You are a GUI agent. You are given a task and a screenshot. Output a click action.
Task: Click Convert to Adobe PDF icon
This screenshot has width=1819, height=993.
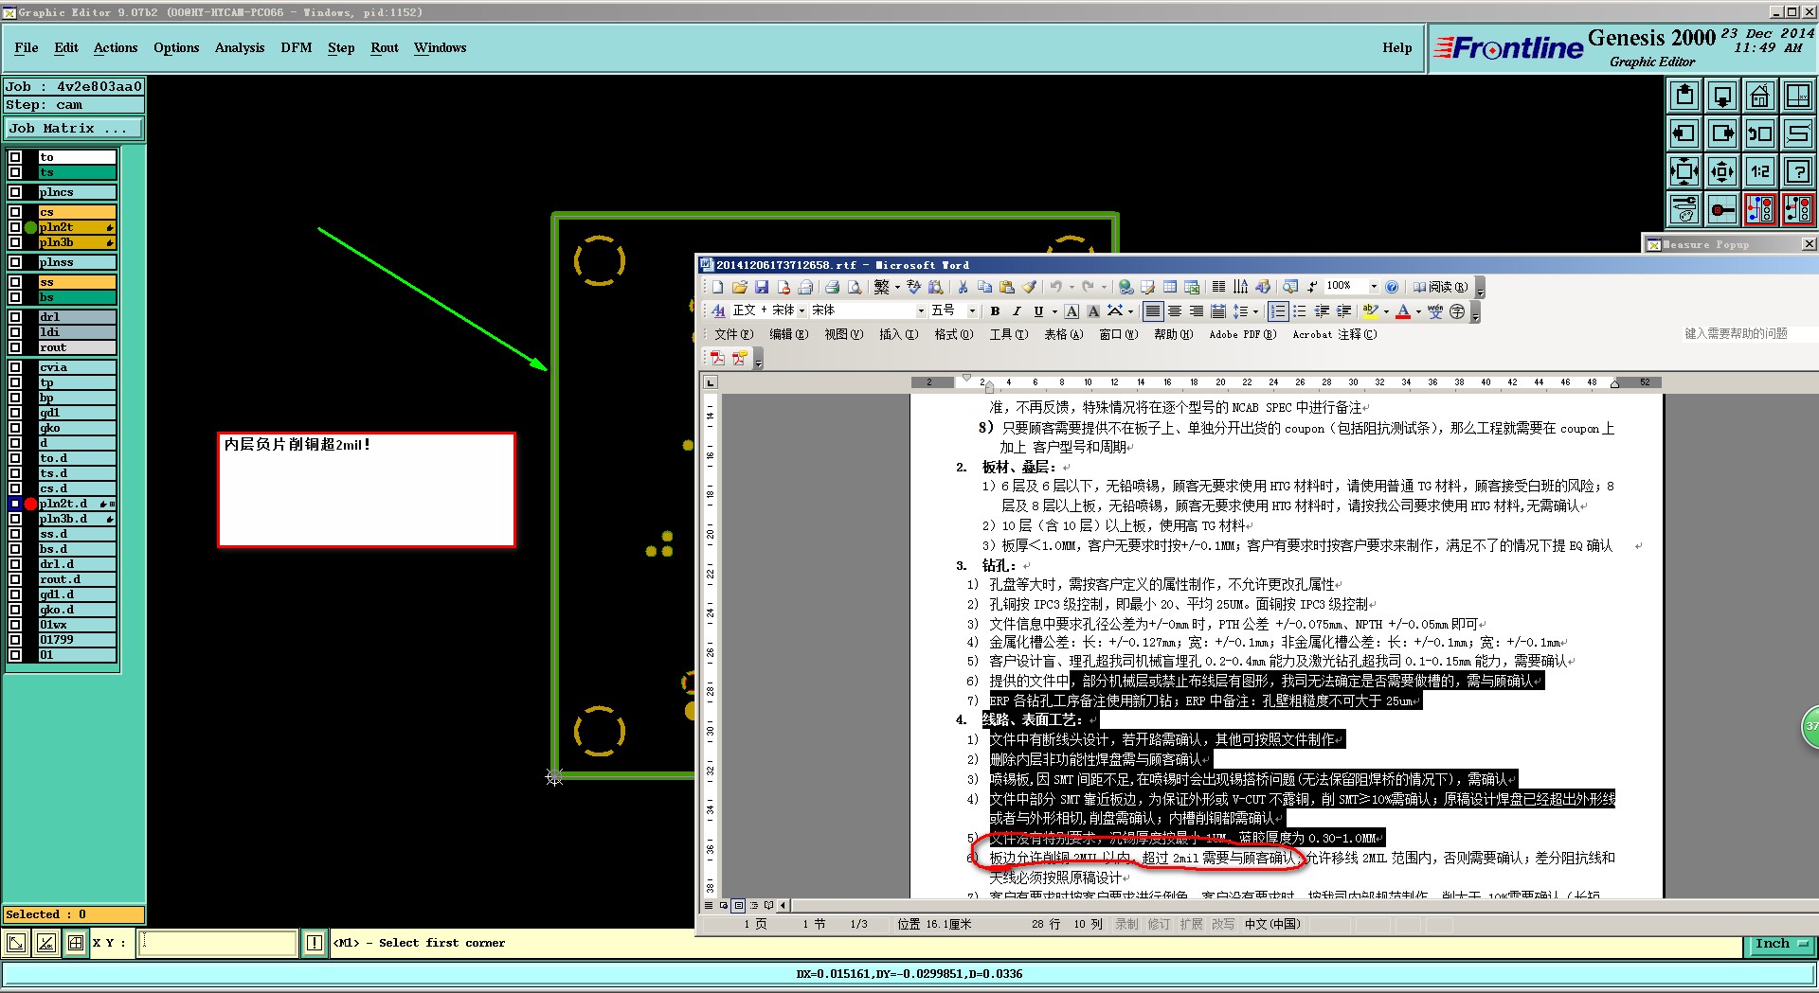coord(717,359)
